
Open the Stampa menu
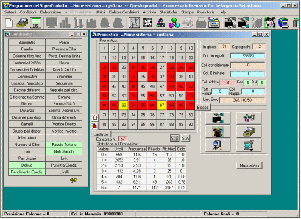tap(187, 12)
